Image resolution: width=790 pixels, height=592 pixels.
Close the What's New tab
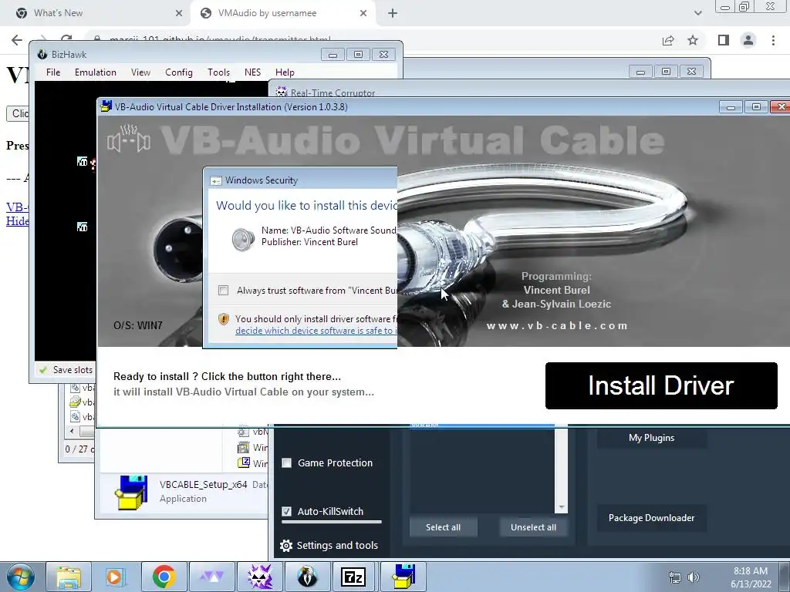[x=178, y=13]
